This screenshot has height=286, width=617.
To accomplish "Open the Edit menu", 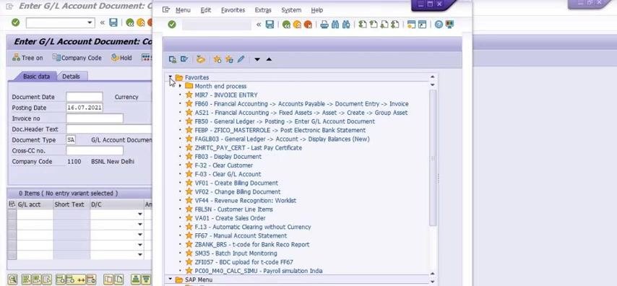I will [x=206, y=10].
